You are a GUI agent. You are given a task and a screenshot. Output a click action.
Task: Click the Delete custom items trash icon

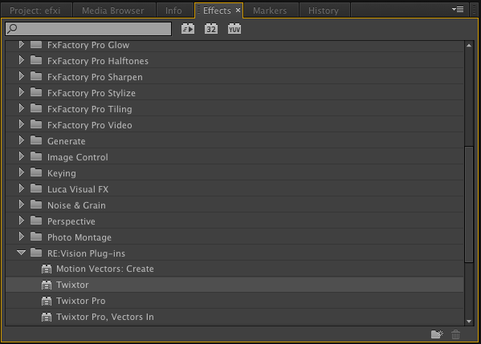point(456,334)
